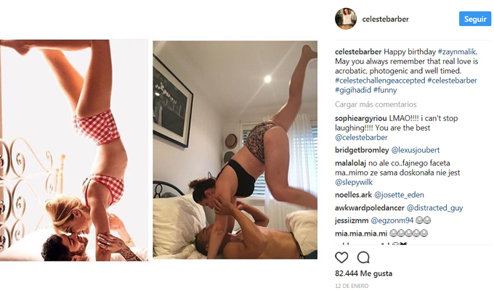
Task: Open the comment speech bubble icon
Action: 363,257
